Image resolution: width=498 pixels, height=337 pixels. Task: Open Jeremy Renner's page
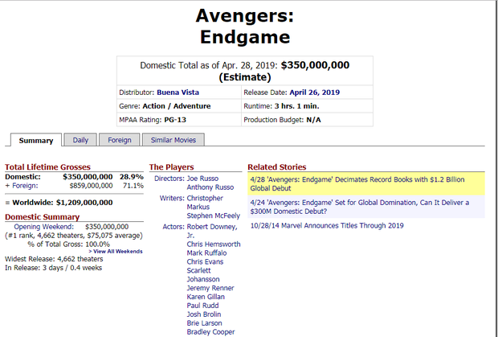click(x=210, y=288)
